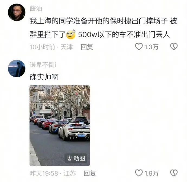Tap the 动图 label on the image
This screenshot has height=182, width=187.
click(79, 158)
